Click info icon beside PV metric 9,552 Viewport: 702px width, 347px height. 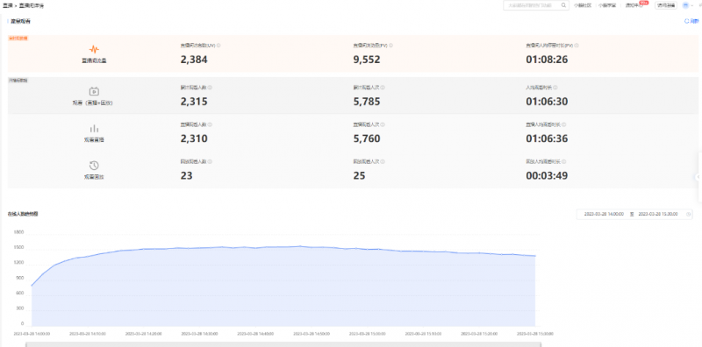[390, 46]
